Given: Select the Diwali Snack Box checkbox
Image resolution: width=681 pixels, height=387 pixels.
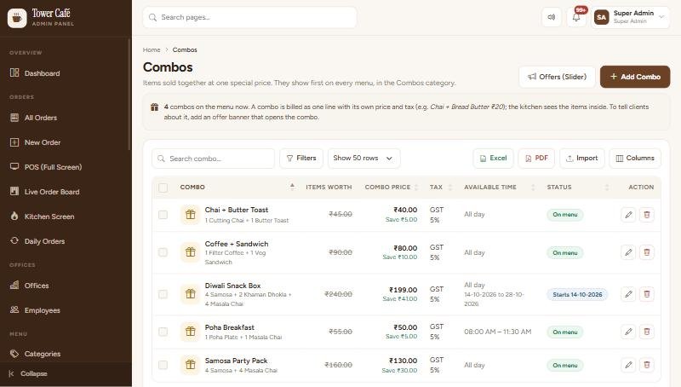Looking at the screenshot, I should click(x=163, y=294).
